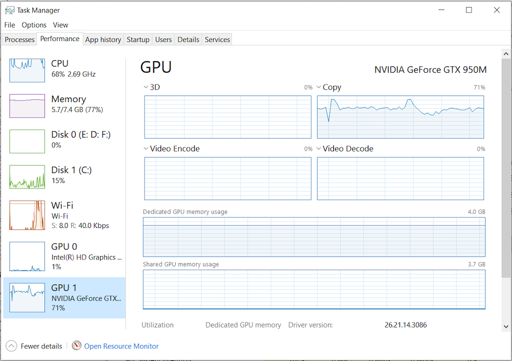Open the Options menu
Image resolution: width=512 pixels, height=361 pixels.
[34, 24]
